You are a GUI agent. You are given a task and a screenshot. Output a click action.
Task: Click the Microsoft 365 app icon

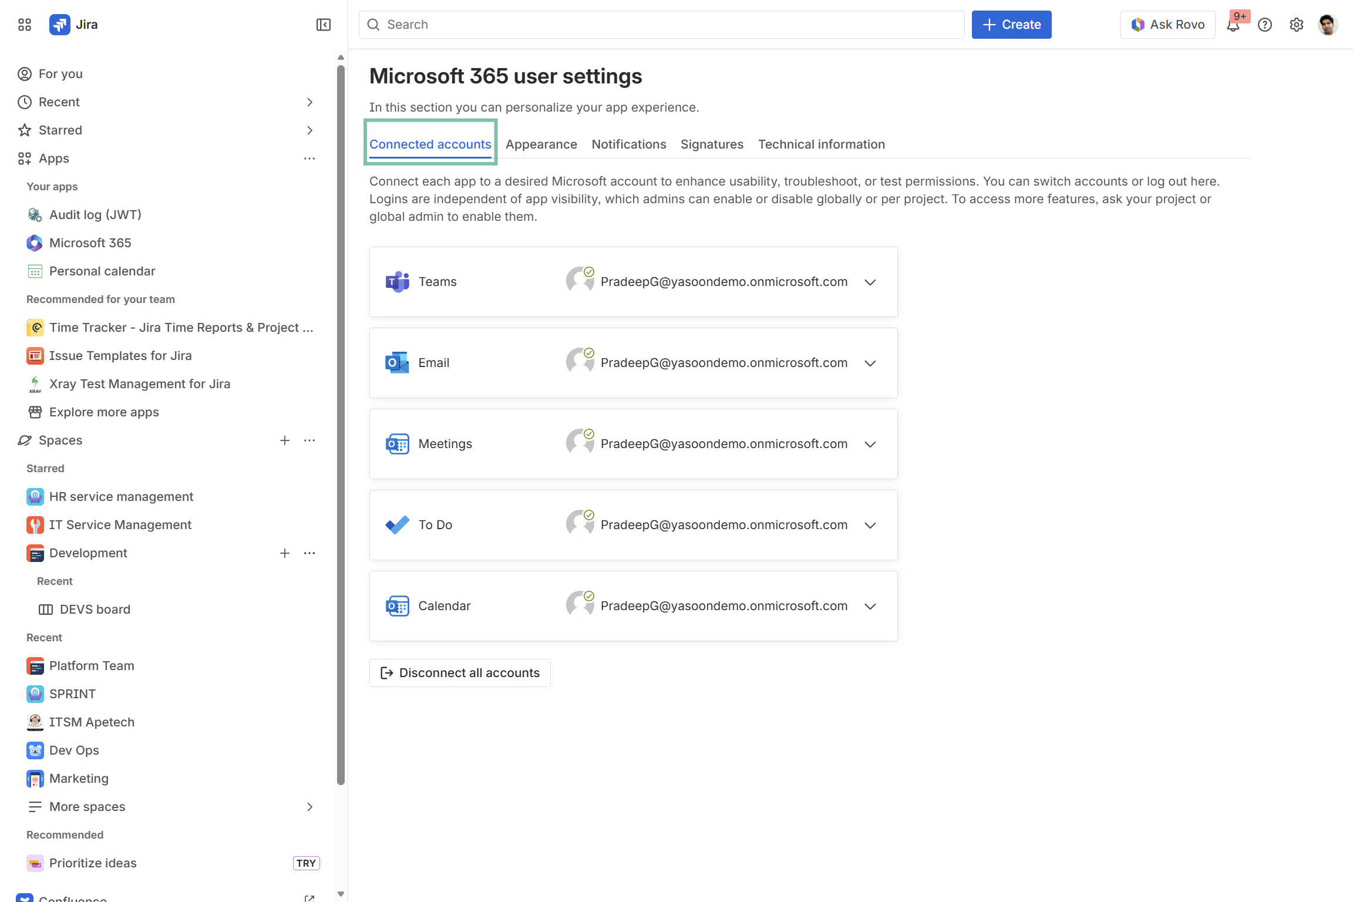(35, 243)
